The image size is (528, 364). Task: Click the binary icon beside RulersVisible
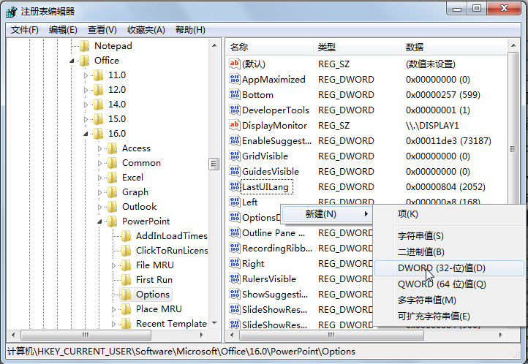235,278
